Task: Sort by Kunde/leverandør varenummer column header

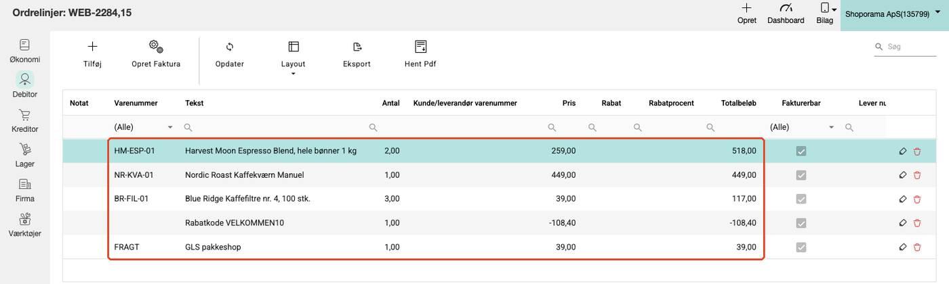Action: coord(465,103)
